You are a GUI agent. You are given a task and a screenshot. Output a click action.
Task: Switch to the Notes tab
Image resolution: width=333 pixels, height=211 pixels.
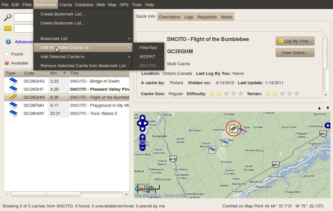(226, 17)
